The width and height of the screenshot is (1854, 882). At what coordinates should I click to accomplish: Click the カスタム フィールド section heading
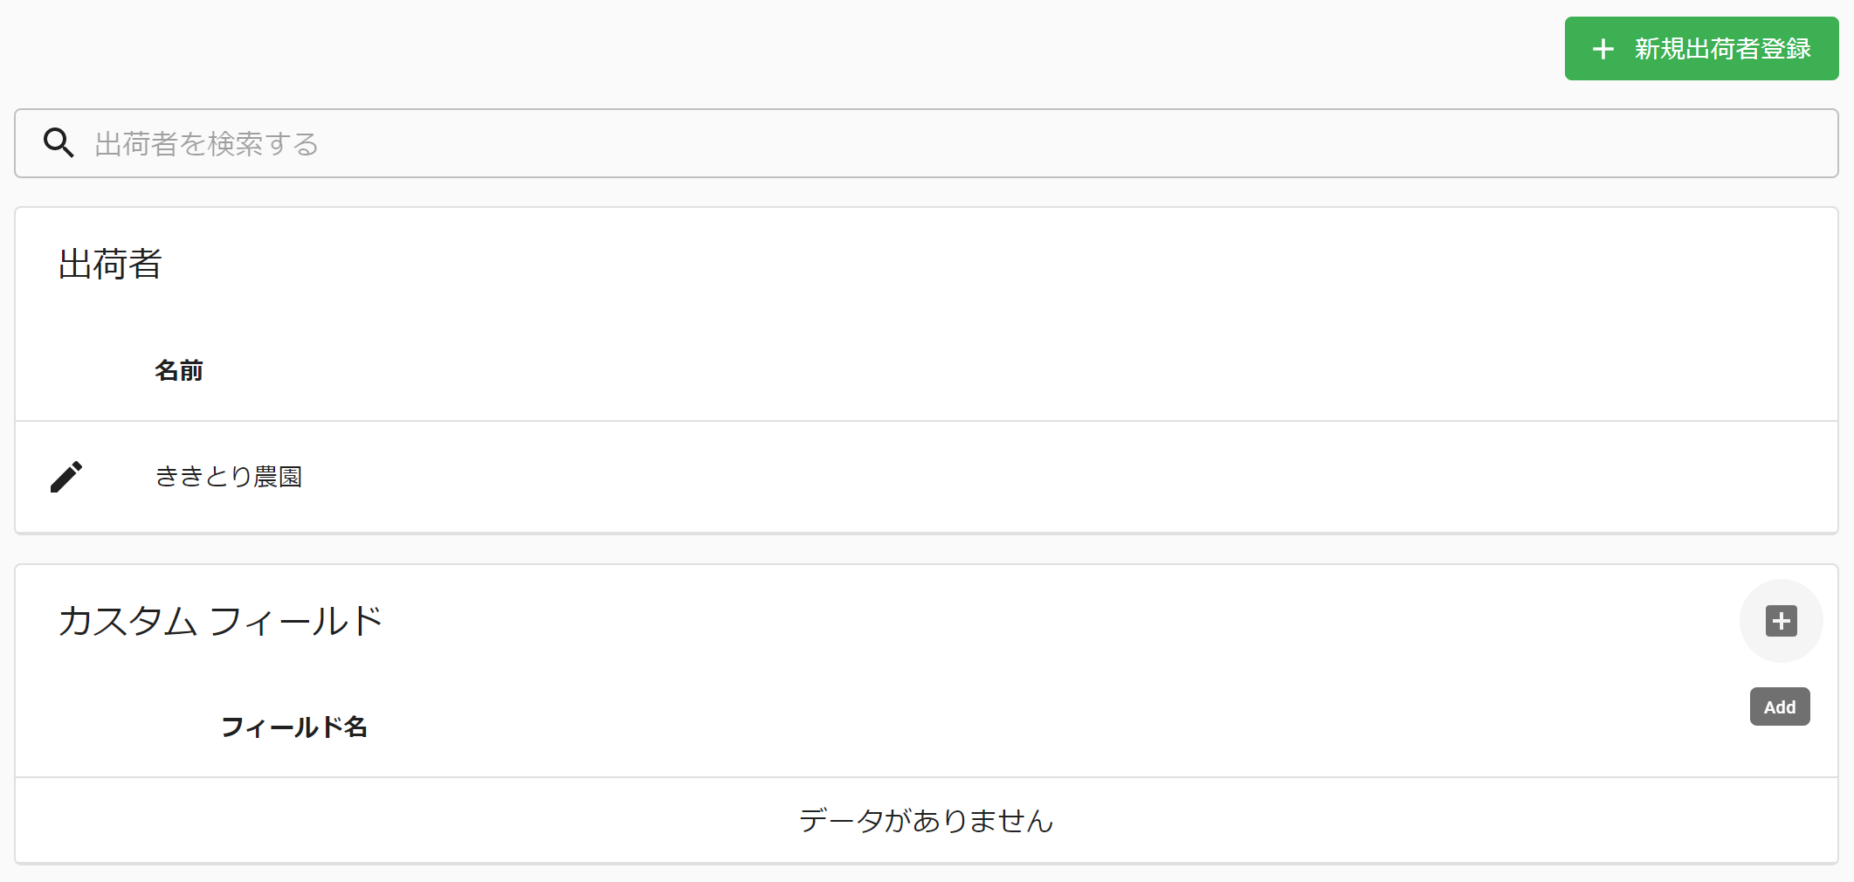coord(220,621)
